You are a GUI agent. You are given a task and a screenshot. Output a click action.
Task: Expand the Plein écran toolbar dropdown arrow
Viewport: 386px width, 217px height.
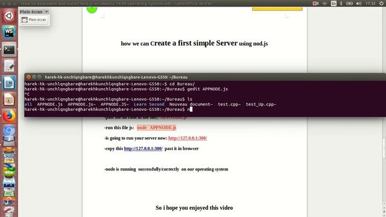(x=46, y=12)
